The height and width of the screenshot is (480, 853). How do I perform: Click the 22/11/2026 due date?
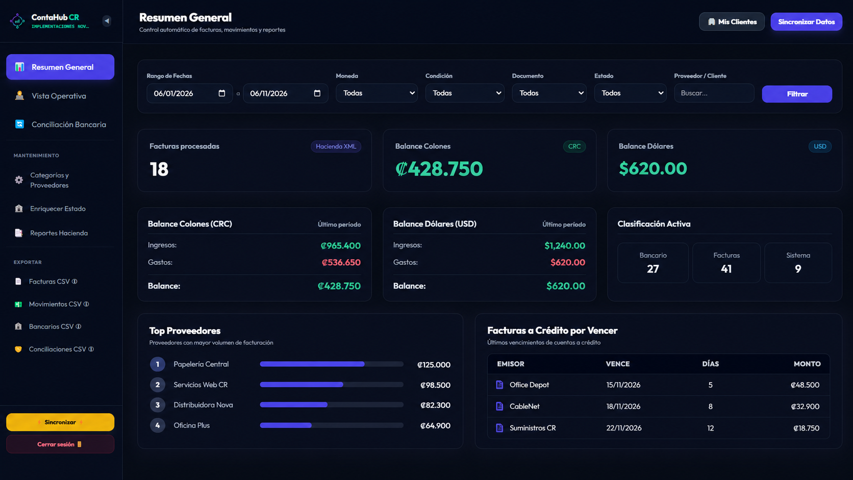click(624, 428)
